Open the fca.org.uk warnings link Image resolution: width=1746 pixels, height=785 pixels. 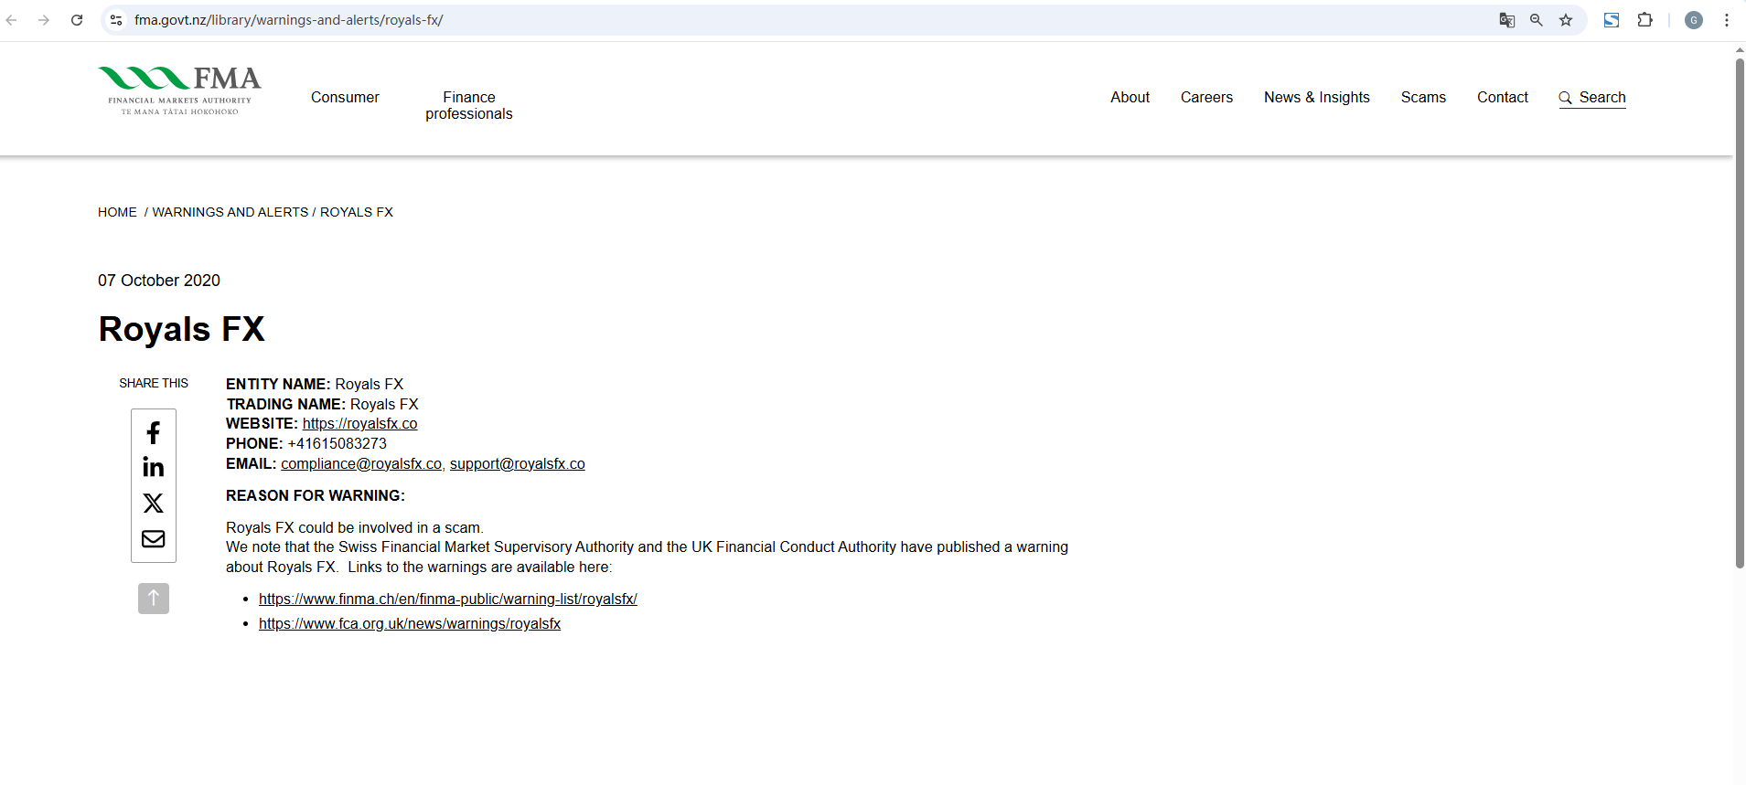tap(410, 624)
